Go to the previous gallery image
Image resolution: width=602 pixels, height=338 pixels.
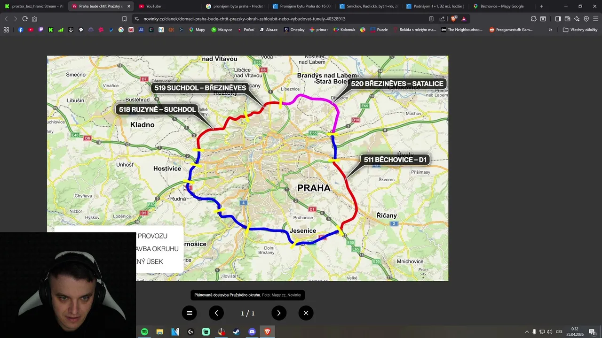coord(216,313)
